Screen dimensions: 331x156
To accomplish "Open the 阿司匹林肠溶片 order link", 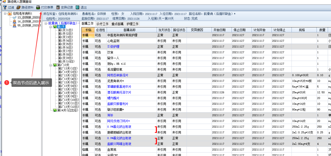I will 118,75.
